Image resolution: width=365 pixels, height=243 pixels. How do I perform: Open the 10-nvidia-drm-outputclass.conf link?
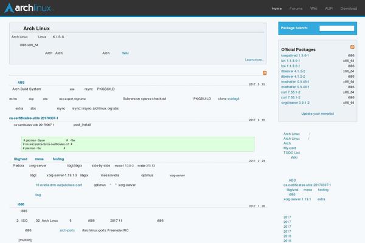tap(58, 185)
